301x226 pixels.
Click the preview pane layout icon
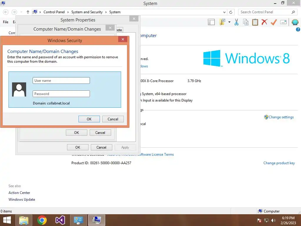pyautogui.click(x=211, y=22)
